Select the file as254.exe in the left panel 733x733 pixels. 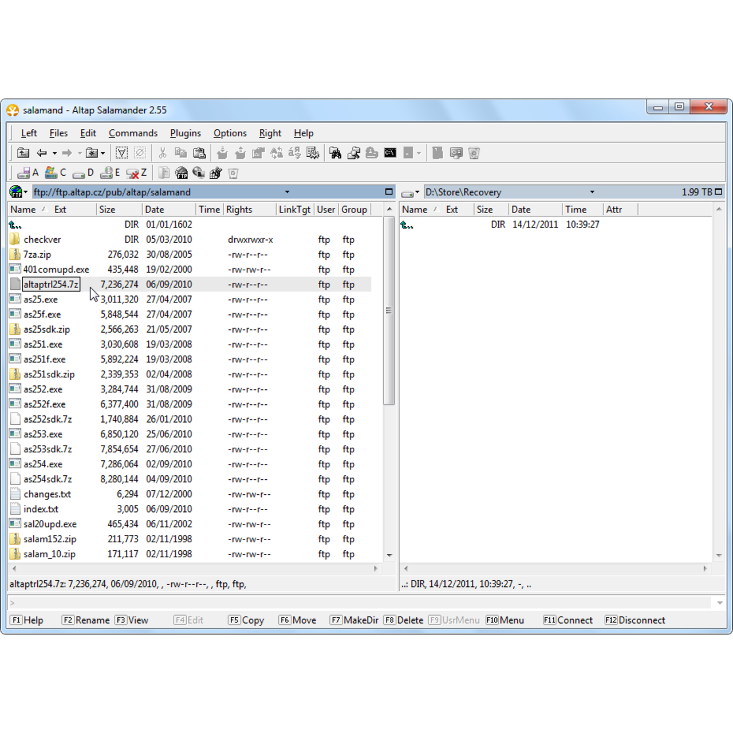(44, 464)
